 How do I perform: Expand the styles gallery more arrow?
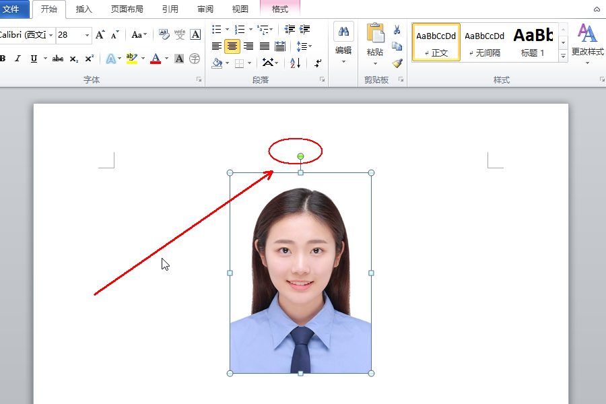(564, 57)
